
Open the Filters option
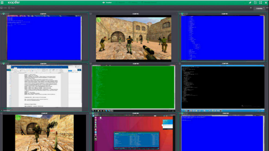(12, 8)
